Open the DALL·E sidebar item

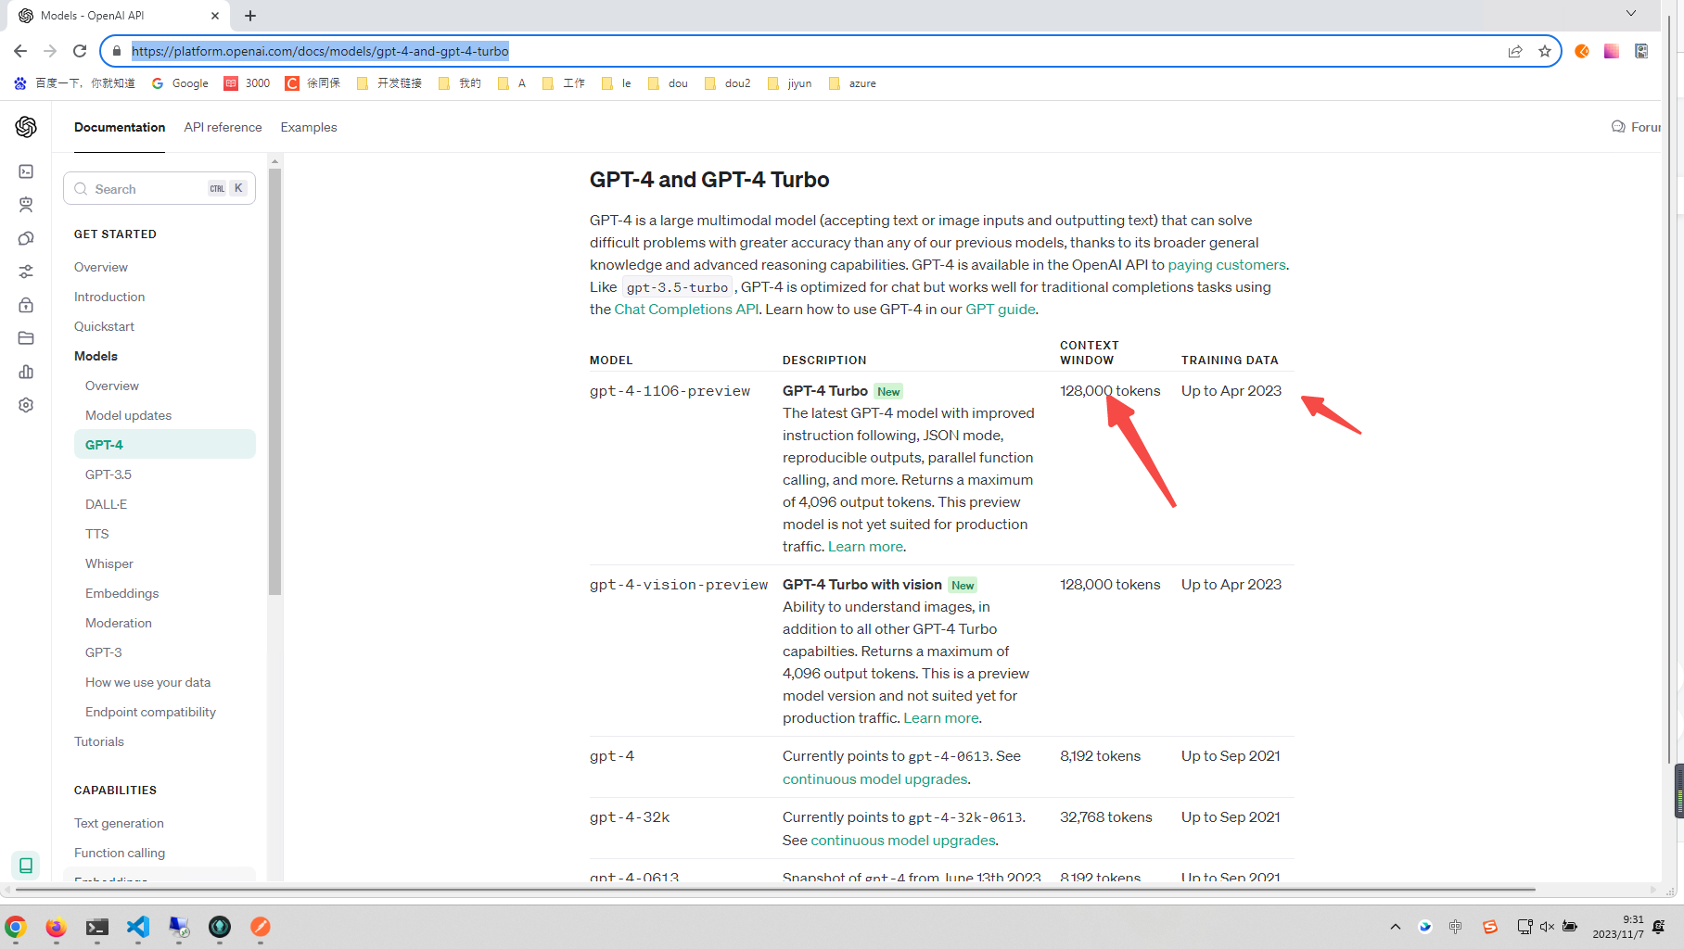106,504
